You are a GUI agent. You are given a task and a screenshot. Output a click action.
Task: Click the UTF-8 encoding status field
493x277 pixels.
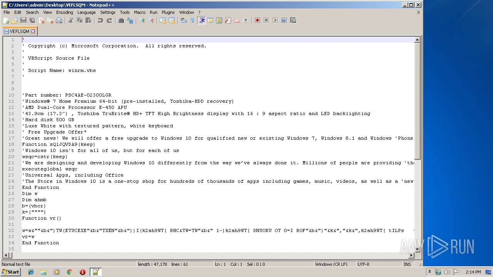(x=379, y=264)
